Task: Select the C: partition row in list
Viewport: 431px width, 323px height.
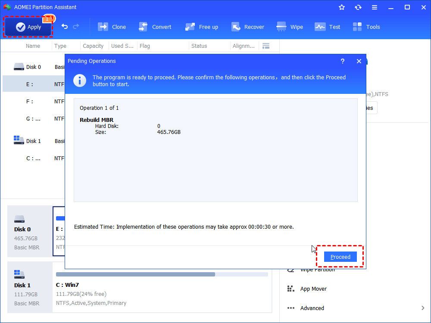Action: (x=34, y=158)
